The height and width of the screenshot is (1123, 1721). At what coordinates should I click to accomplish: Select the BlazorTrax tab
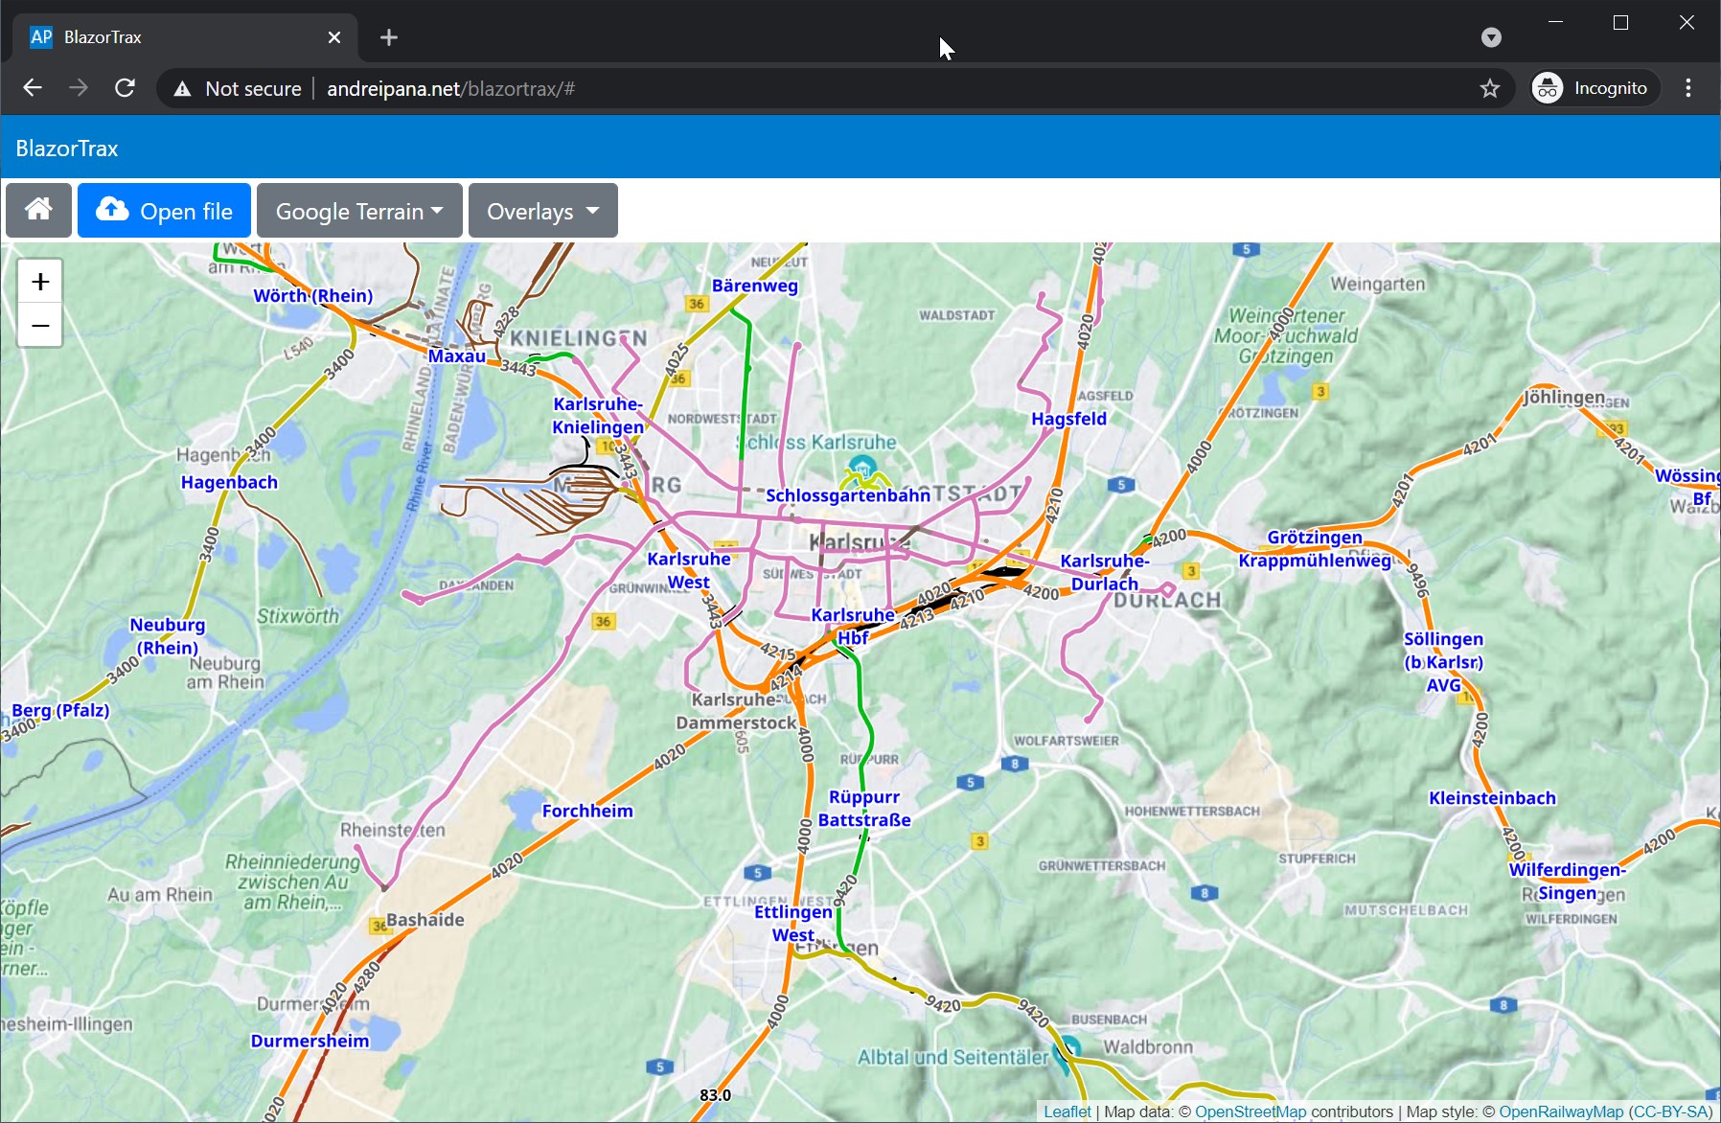tap(185, 37)
